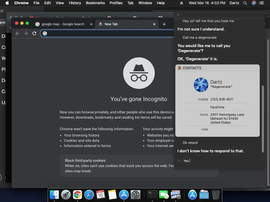Click the "Hey siri tell me that you hate me" request
The width and height of the screenshot is (270, 202).
[208, 21]
